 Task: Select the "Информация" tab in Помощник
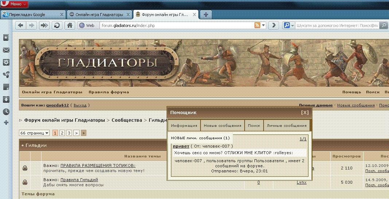click(x=184, y=125)
